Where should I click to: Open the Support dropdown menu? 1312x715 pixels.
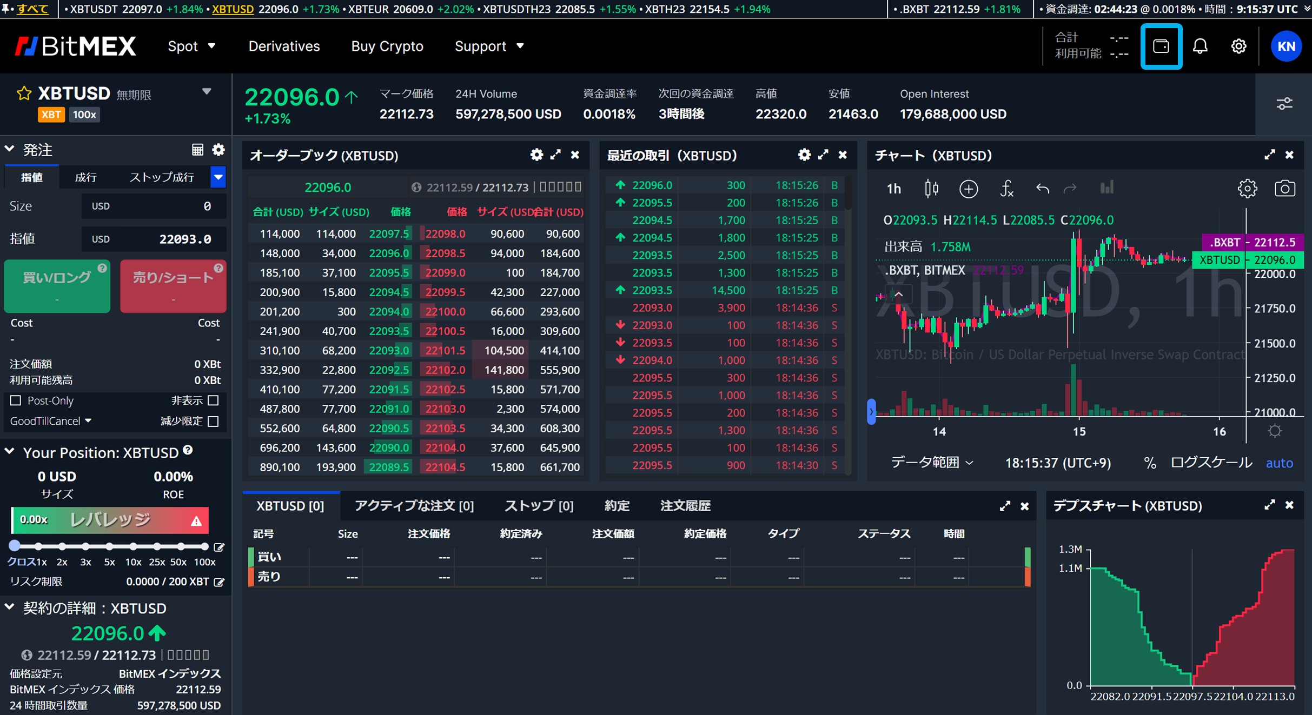489,46
